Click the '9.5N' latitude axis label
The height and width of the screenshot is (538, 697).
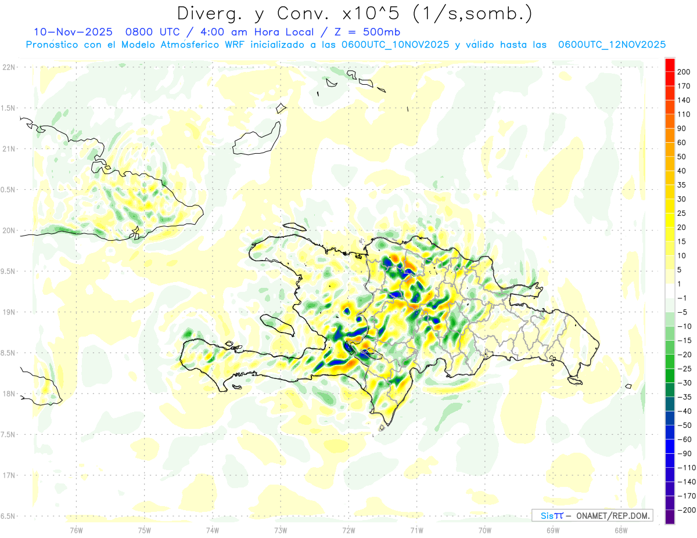click(8, 271)
